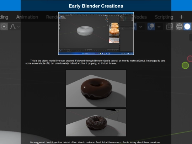Click the green Y axis gizmo circle

tap(185, 65)
